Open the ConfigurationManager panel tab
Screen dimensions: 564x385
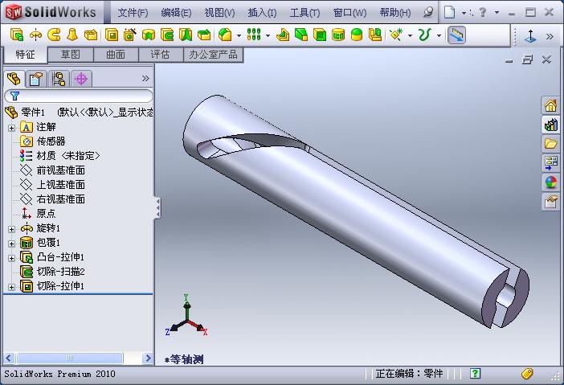59,79
